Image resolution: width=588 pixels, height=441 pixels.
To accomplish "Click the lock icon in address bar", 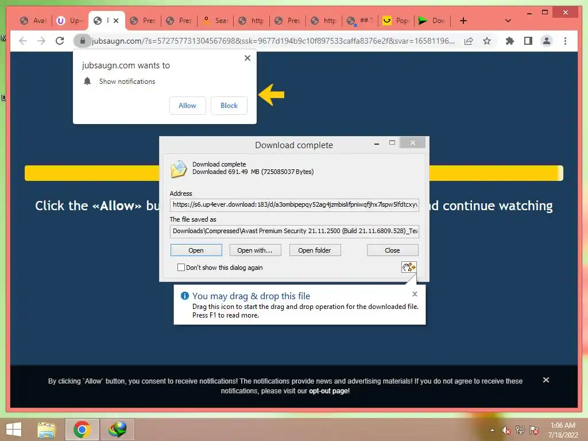I will tap(83, 41).
